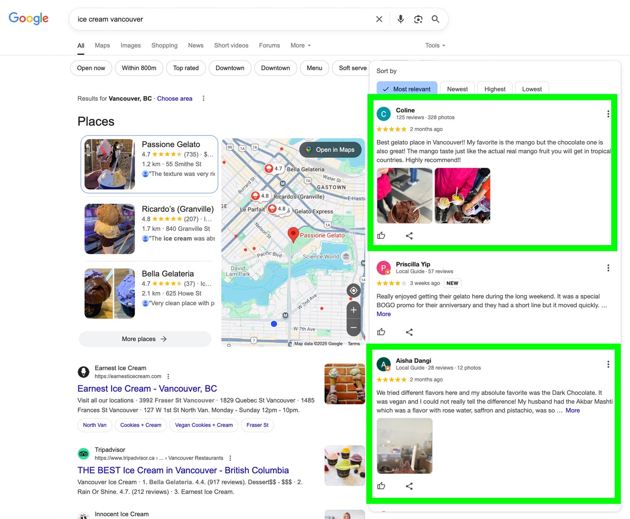Zoom in on the map
The height and width of the screenshot is (519, 630).
[x=354, y=310]
